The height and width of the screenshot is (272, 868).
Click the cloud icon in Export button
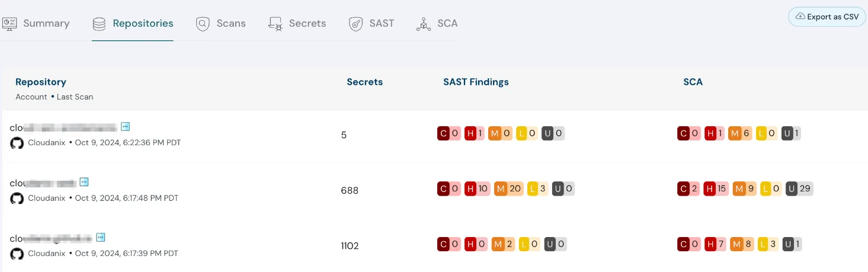[x=800, y=17]
